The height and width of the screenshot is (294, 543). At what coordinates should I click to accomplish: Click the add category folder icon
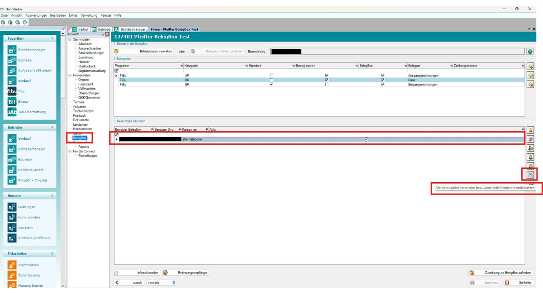tap(530, 66)
